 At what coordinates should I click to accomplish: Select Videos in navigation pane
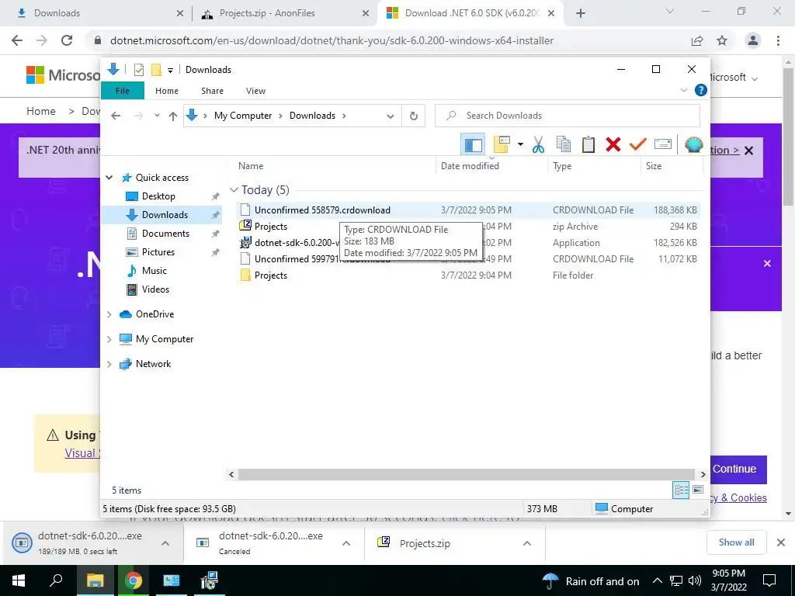tap(155, 289)
